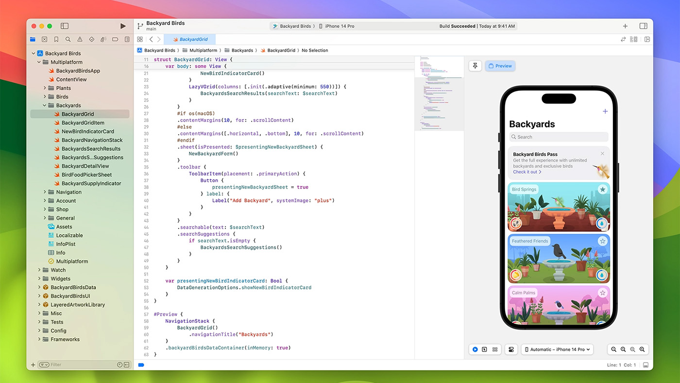This screenshot has height=383, width=680.
Task: Zoom out the preview canvas
Action: (614, 349)
